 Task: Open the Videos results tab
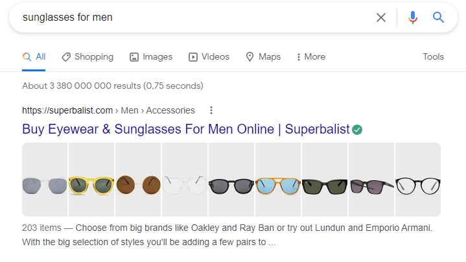(209, 57)
